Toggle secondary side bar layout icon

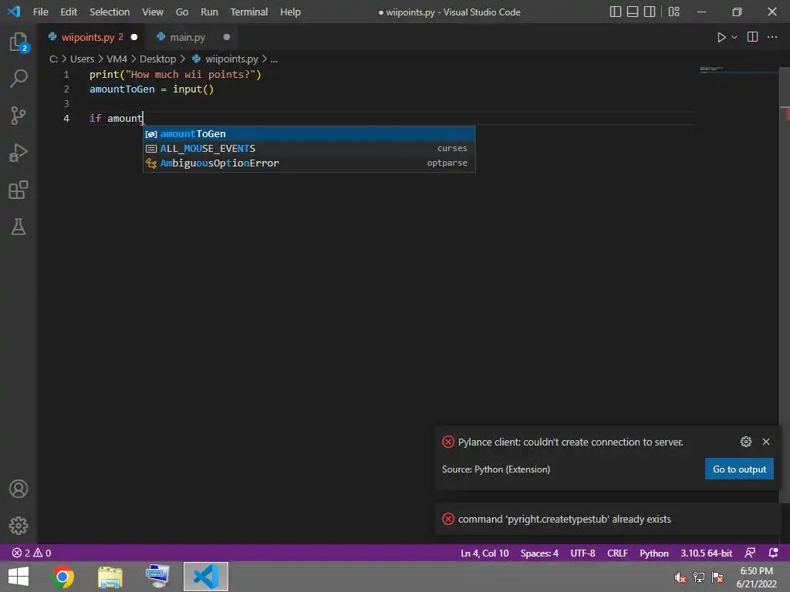(x=650, y=12)
